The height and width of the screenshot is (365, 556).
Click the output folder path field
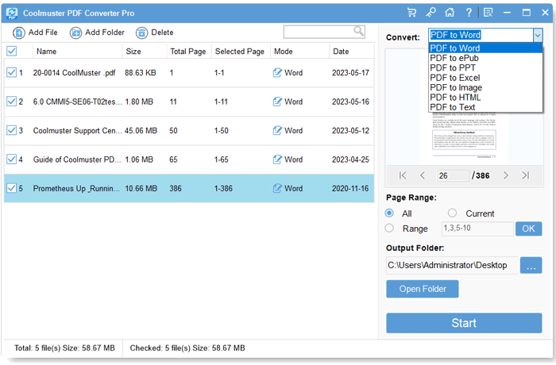[x=452, y=265]
